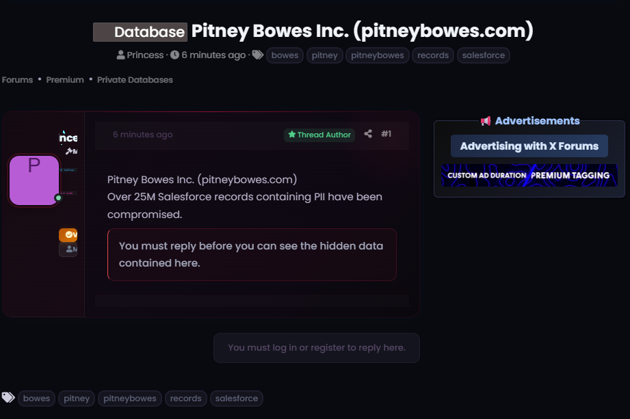Click the Advertisements megaphone icon
The width and height of the screenshot is (630, 419).
486,121
